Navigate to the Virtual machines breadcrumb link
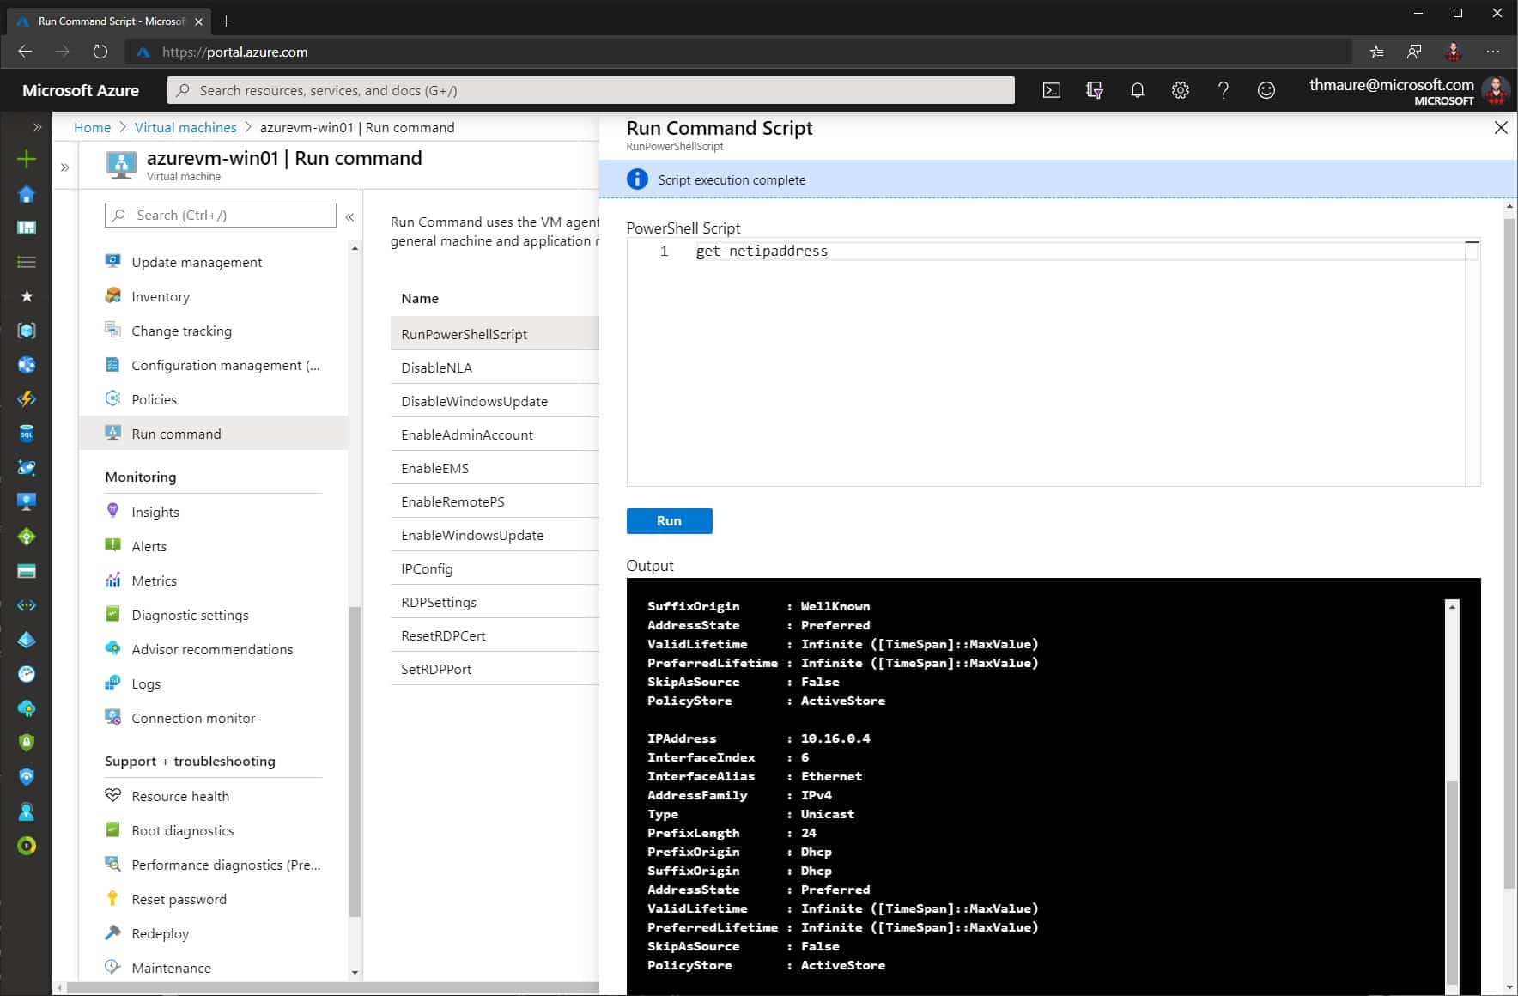The height and width of the screenshot is (996, 1518). tap(185, 127)
